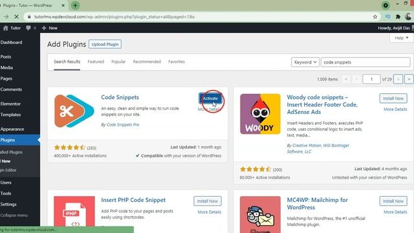Open a new browser tab with plus button

tap(75, 5)
